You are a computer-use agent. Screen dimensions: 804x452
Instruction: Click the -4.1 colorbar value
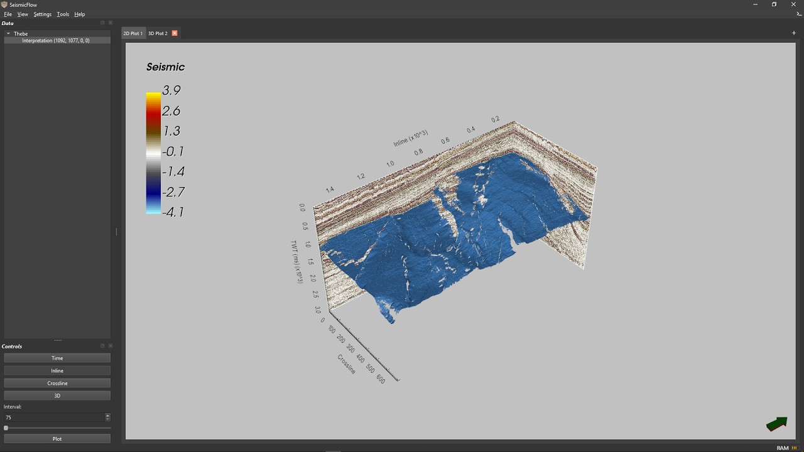[173, 212]
